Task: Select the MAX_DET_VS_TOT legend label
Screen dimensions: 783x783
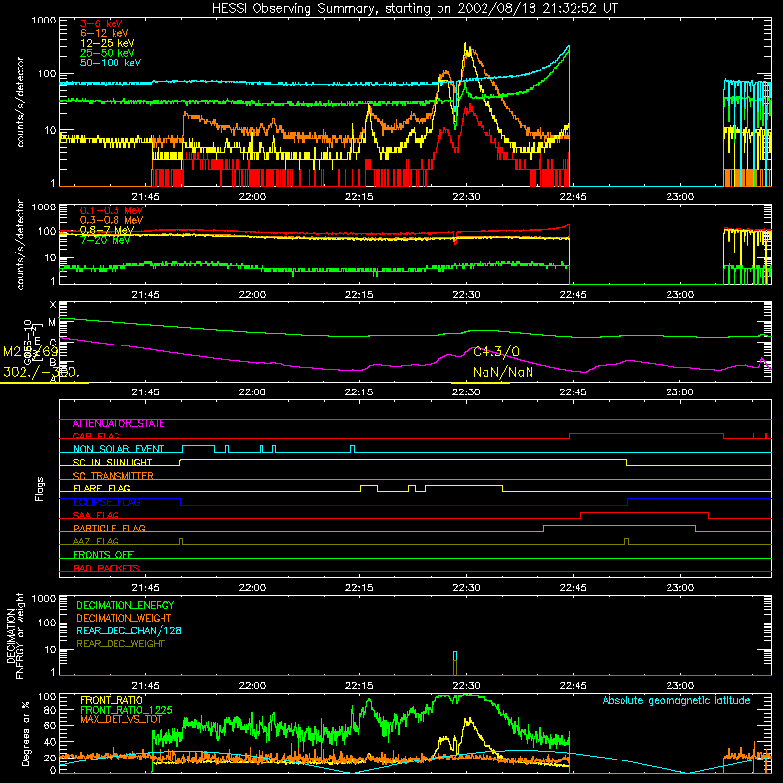Action: tap(121, 719)
